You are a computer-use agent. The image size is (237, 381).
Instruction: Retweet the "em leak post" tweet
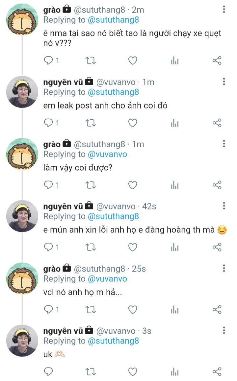pyautogui.click(x=91, y=123)
